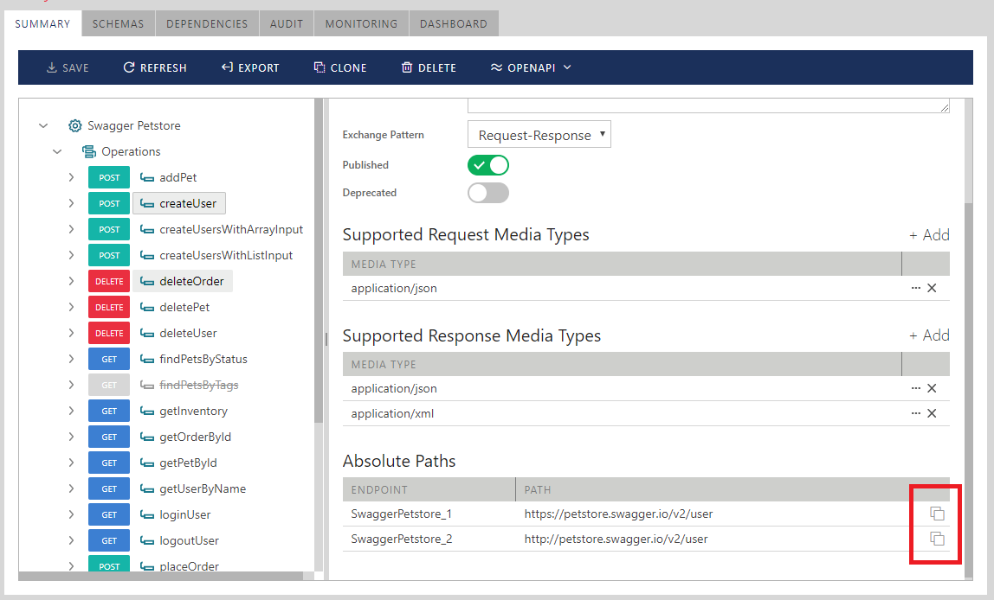Click the copy icon for SwaggerPetstore_1 path
Screen dimensions: 994x600
point(937,514)
